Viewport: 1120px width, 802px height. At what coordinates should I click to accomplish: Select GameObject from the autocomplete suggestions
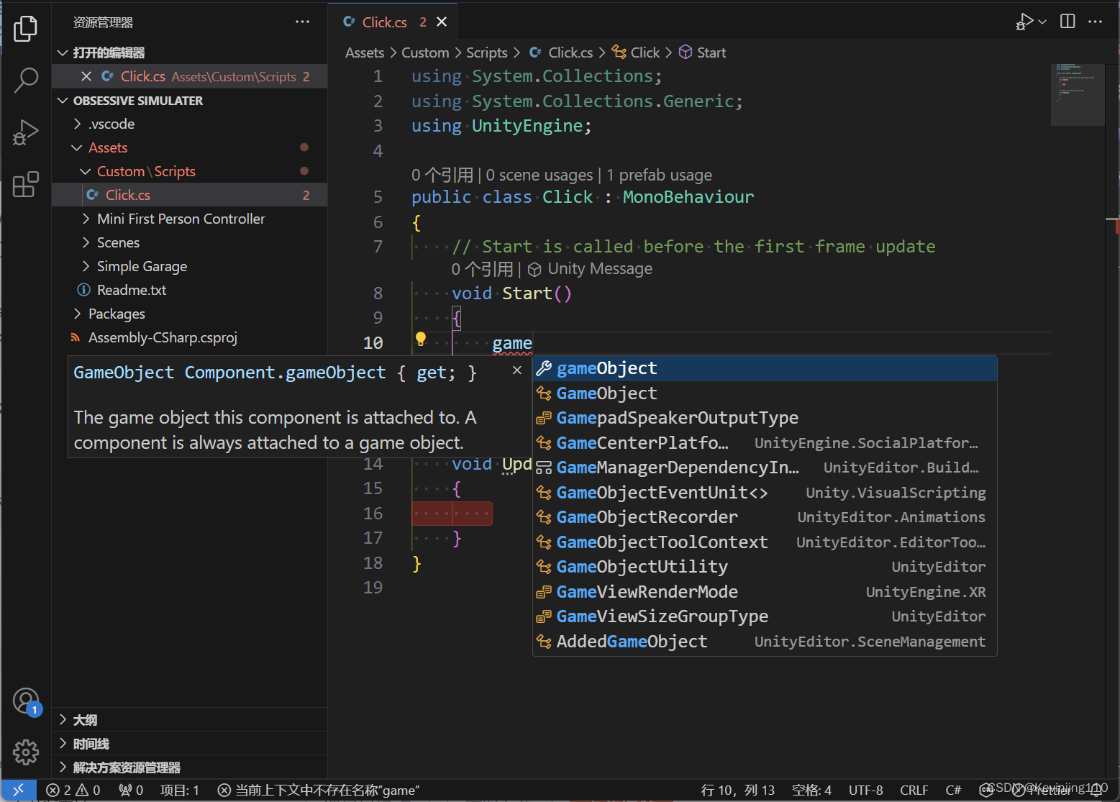click(606, 393)
